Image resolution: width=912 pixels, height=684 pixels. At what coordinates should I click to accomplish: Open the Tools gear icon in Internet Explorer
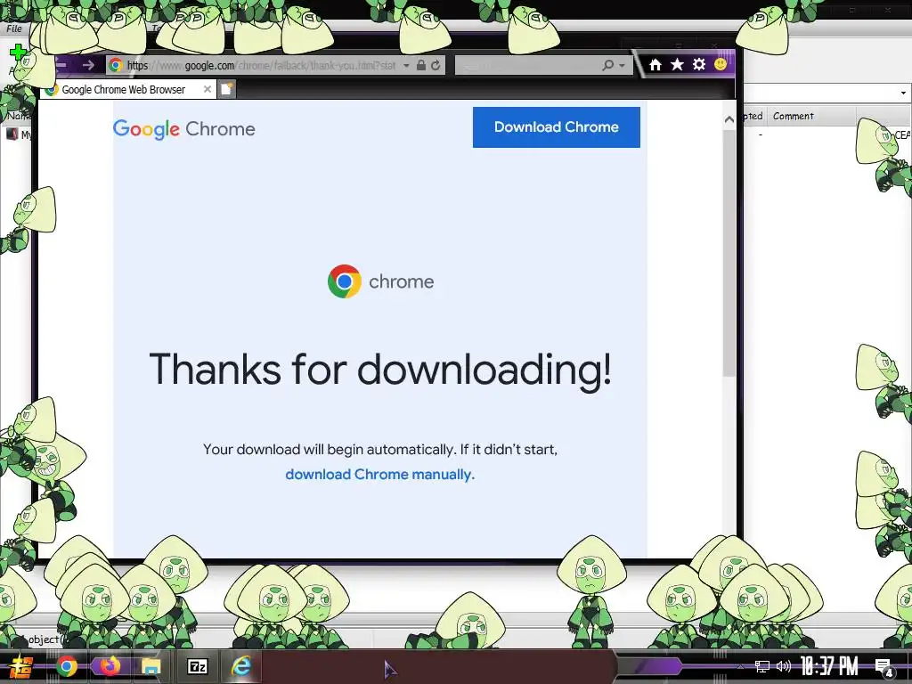[x=699, y=64]
